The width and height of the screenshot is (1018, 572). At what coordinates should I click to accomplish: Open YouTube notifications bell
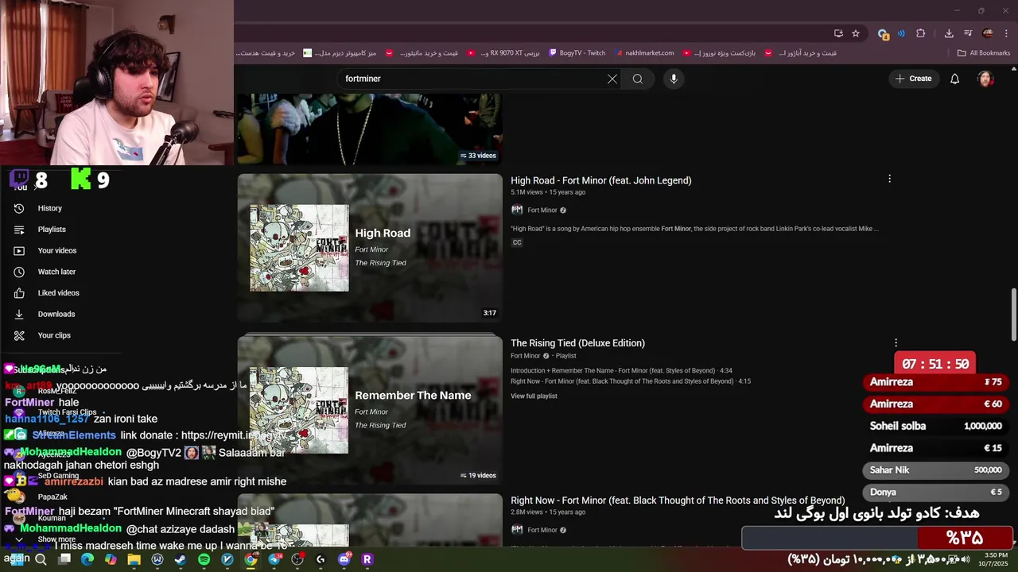point(955,79)
